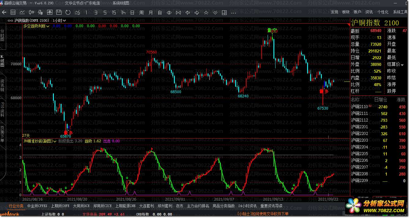
Task: Open the 页面下单 side tab
Action: pyautogui.click(x=2, y=134)
